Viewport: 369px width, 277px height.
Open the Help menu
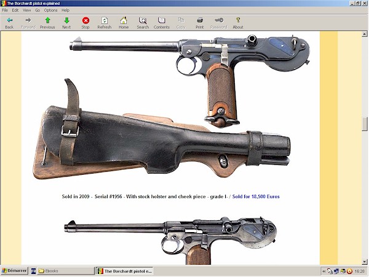pyautogui.click(x=65, y=10)
